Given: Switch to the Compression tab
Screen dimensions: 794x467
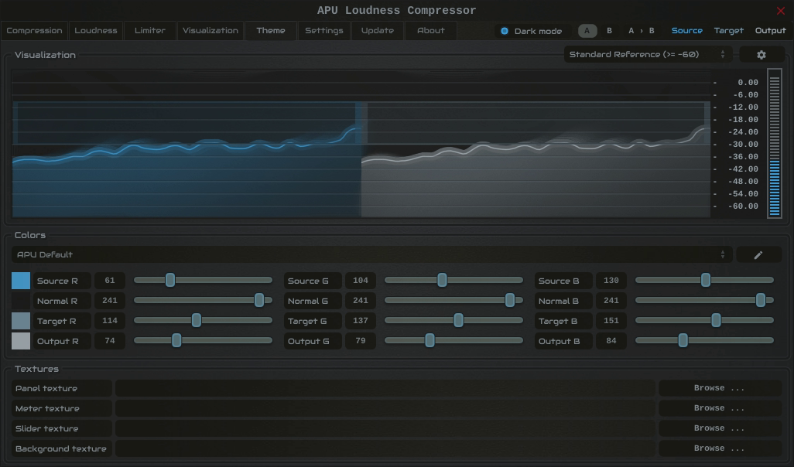Looking at the screenshot, I should point(34,31).
